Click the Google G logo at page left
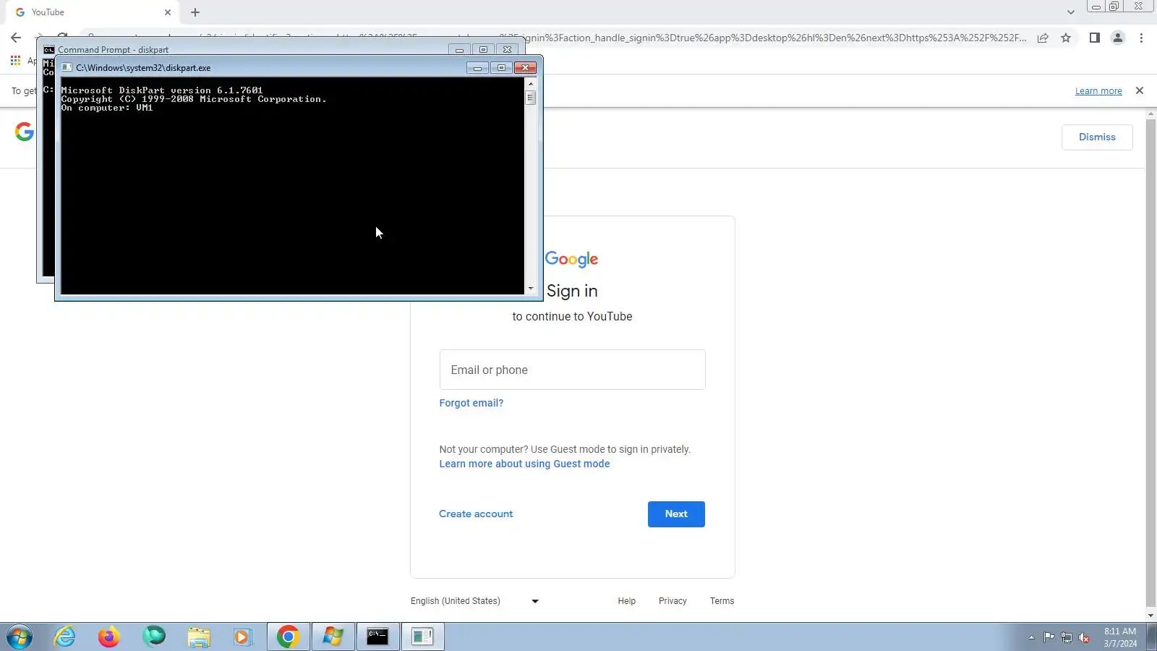The height and width of the screenshot is (651, 1157). click(25, 132)
